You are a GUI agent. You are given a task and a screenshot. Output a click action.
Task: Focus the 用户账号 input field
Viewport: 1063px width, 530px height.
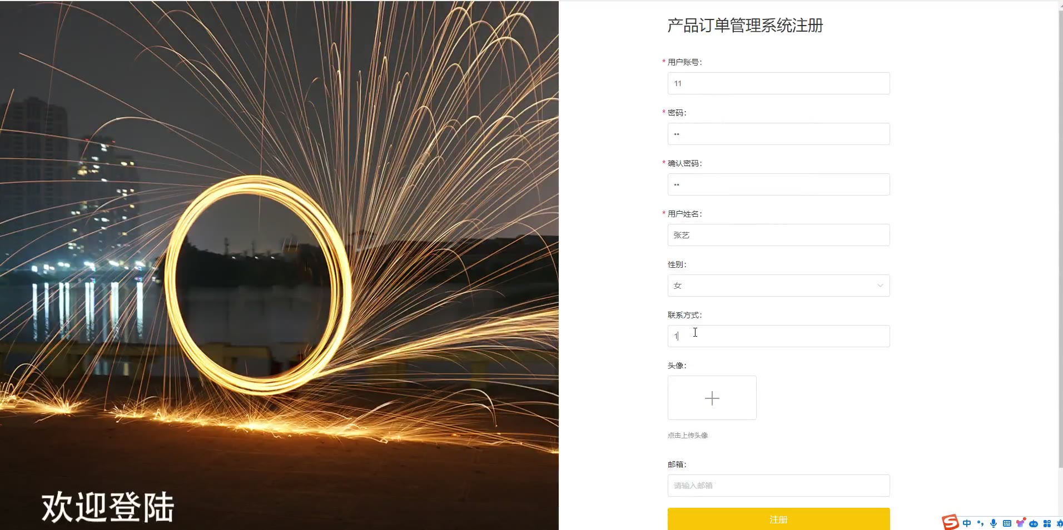pos(778,83)
